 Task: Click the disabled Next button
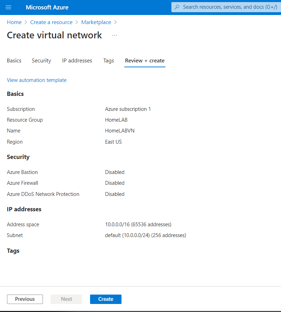[x=66, y=299]
